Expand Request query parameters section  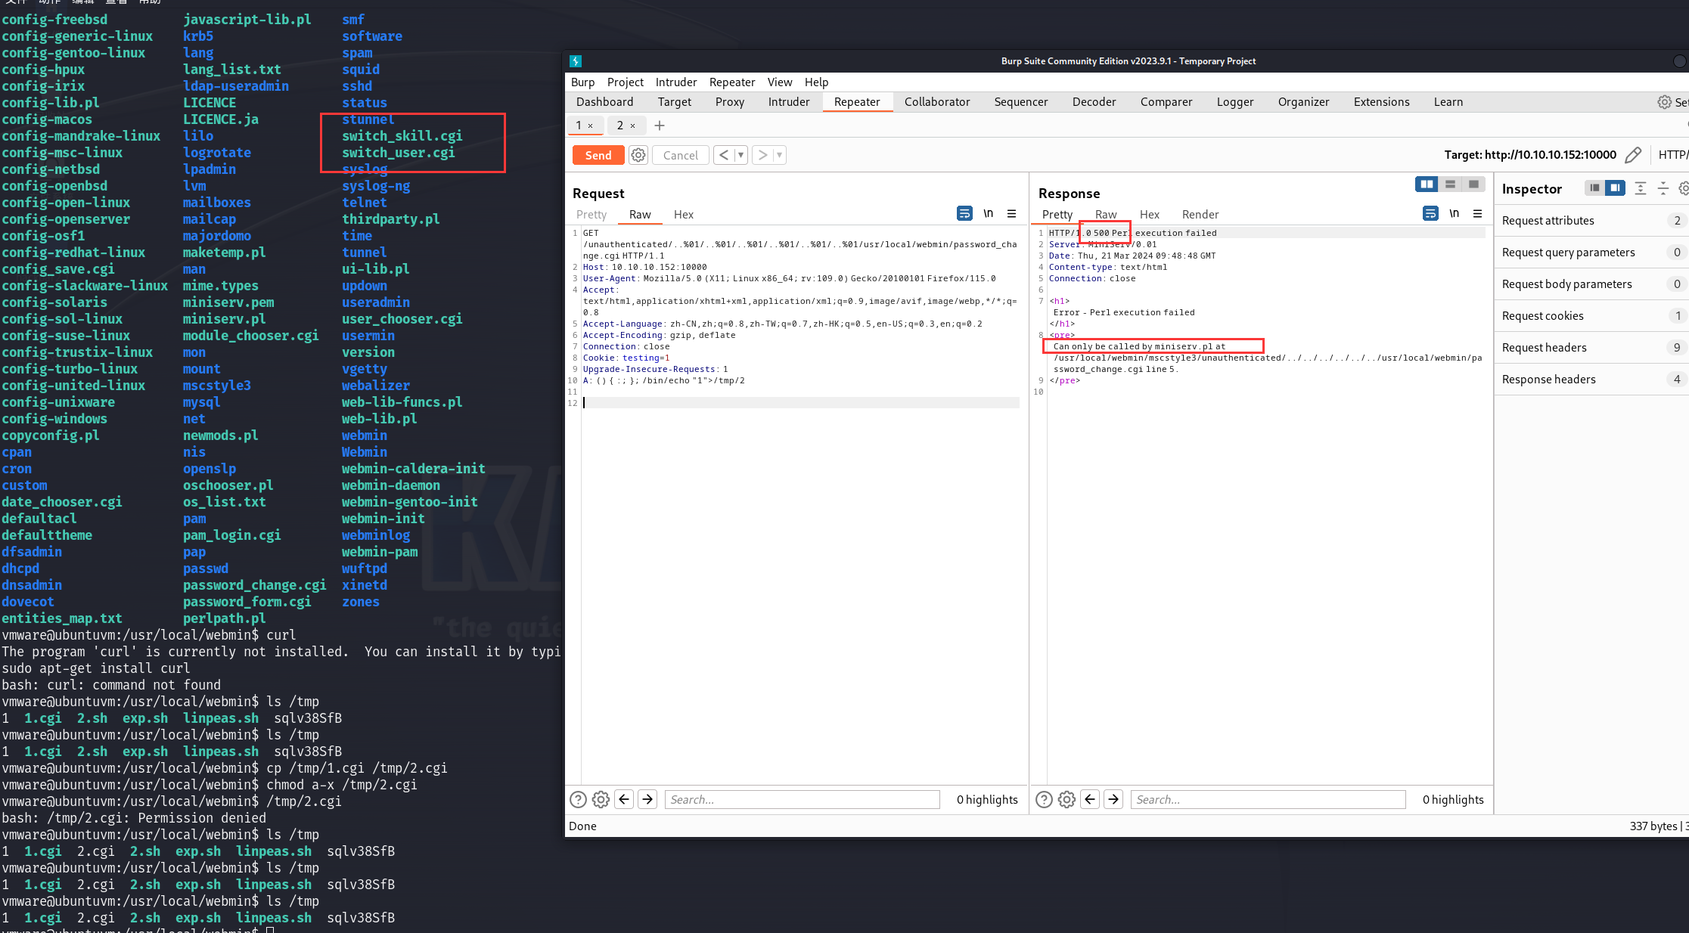click(1591, 253)
